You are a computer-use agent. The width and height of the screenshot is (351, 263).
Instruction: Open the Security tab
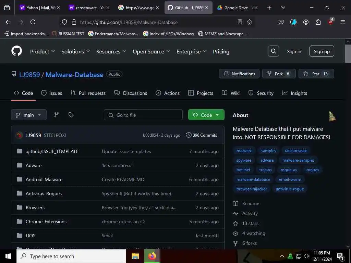click(261, 93)
